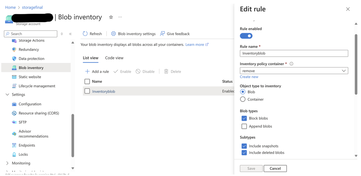The image size is (361, 176).
Task: Click the Home breadcrumb link
Action: click(10, 7)
